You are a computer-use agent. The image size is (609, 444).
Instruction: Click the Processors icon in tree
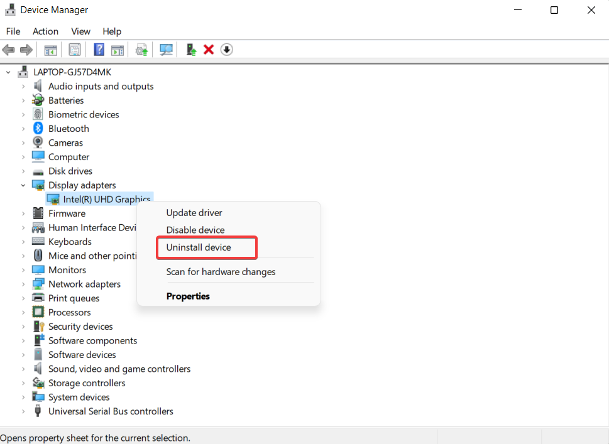(x=38, y=312)
